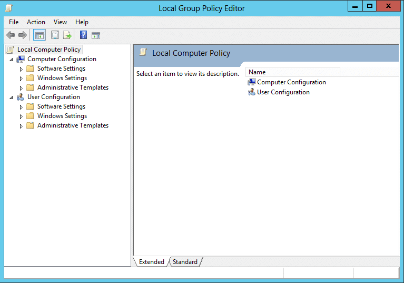Open the View menu
The width and height of the screenshot is (404, 283).
(60, 22)
